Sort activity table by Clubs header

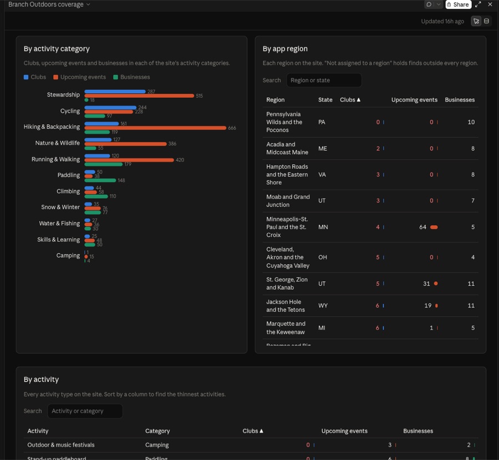[x=253, y=431]
